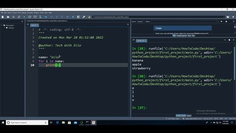The height and width of the screenshot is (133, 236).
Task: Open the Tools menu
Action: pos(42,13)
